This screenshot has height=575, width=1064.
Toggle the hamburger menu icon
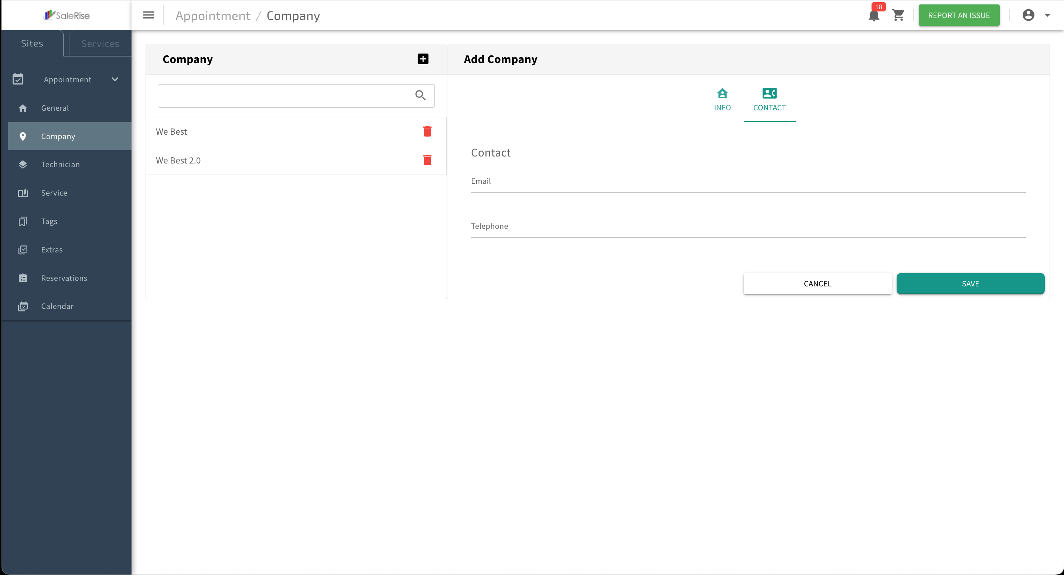tap(148, 15)
